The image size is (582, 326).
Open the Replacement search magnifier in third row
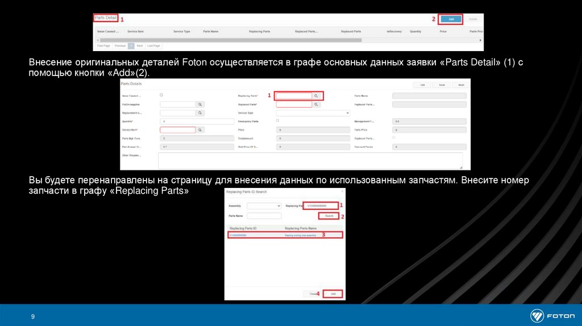pos(200,113)
